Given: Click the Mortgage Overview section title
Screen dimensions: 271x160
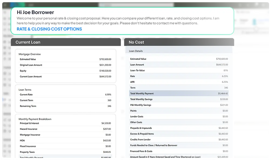Looking at the screenshot, I should click(30, 54).
